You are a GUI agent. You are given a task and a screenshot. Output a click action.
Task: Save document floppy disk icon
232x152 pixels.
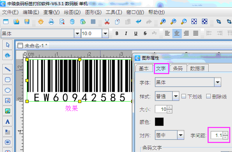[x=27, y=22]
